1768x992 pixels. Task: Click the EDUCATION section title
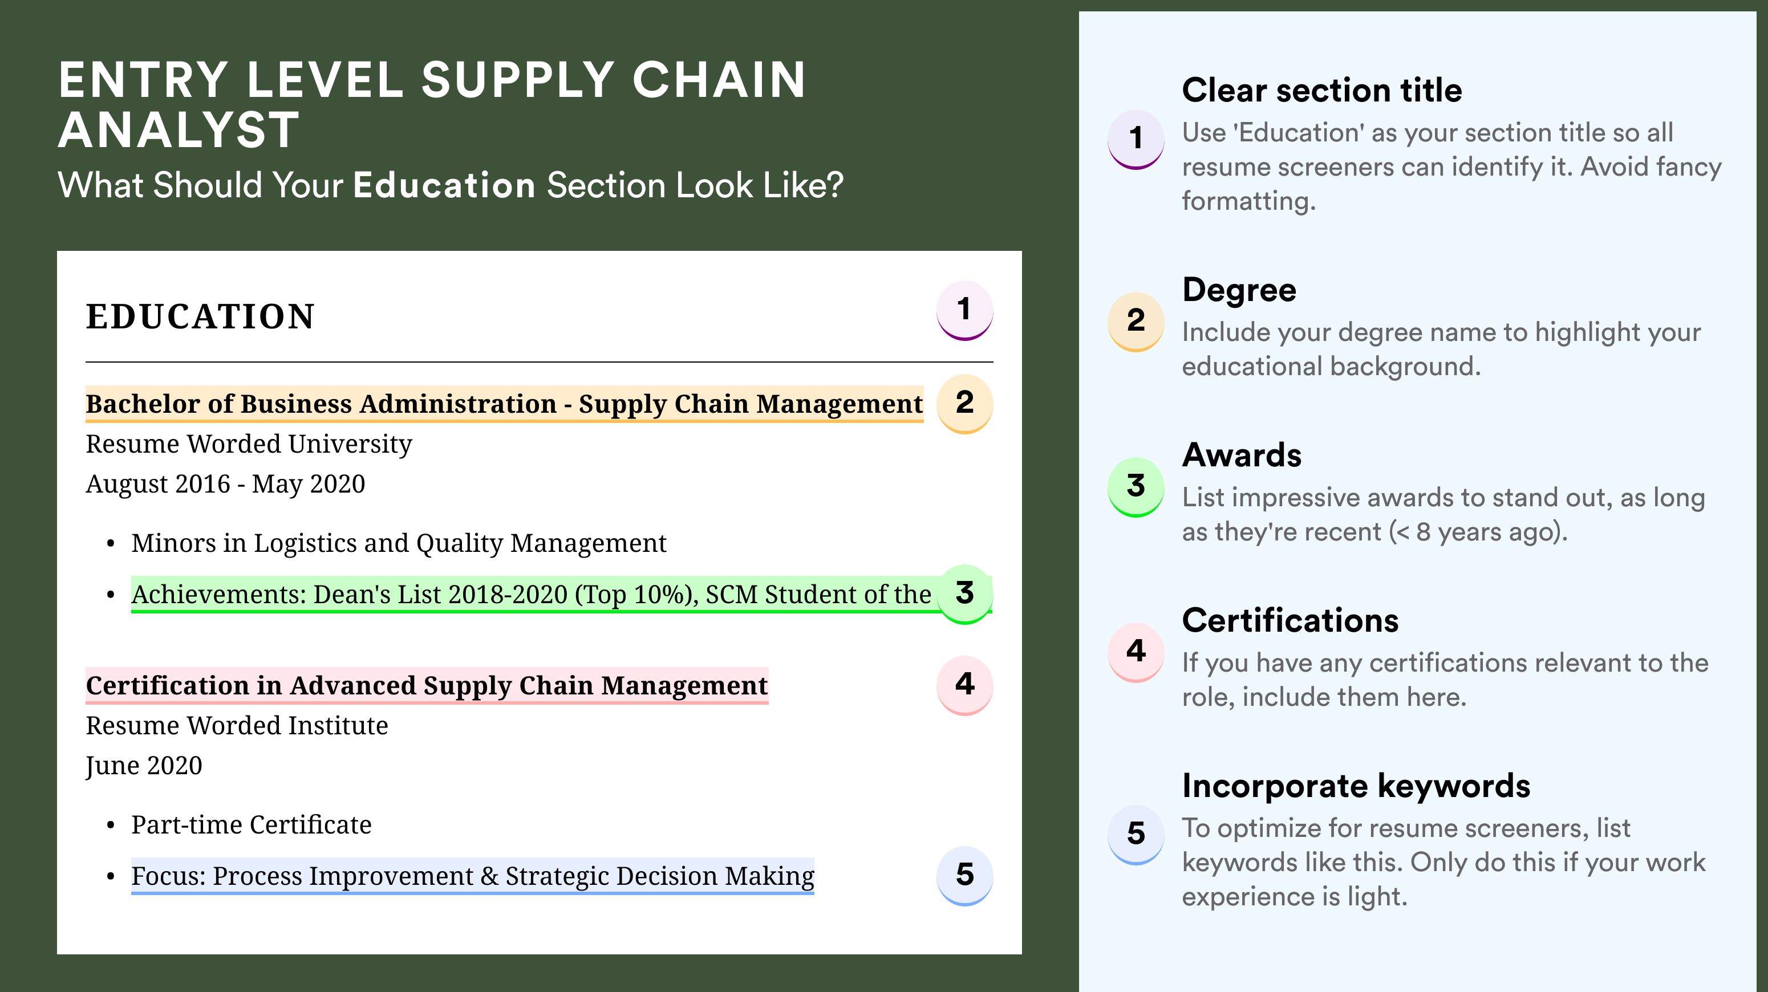pyautogui.click(x=200, y=316)
